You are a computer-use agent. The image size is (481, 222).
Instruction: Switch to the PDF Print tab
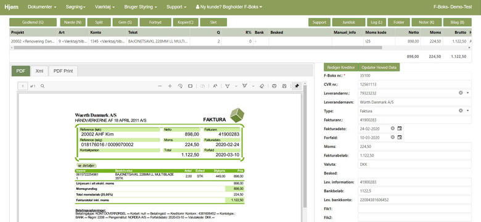[63, 71]
